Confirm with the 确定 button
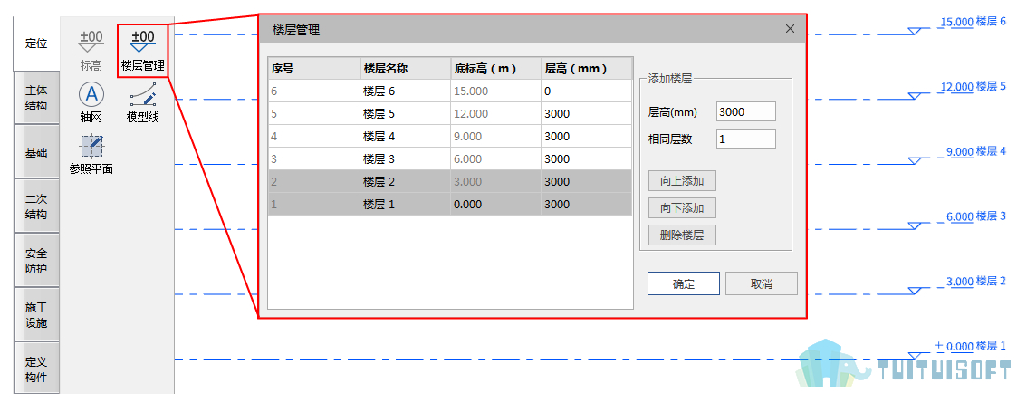 coord(684,283)
